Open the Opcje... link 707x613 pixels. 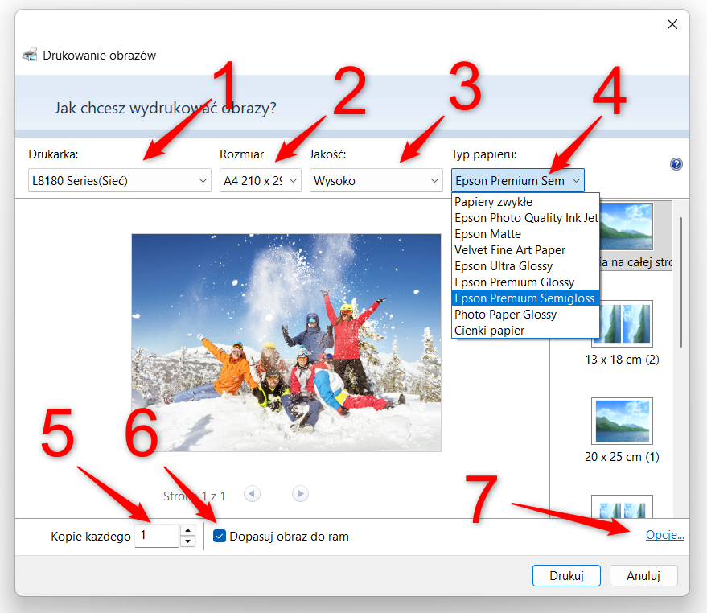pos(664,536)
